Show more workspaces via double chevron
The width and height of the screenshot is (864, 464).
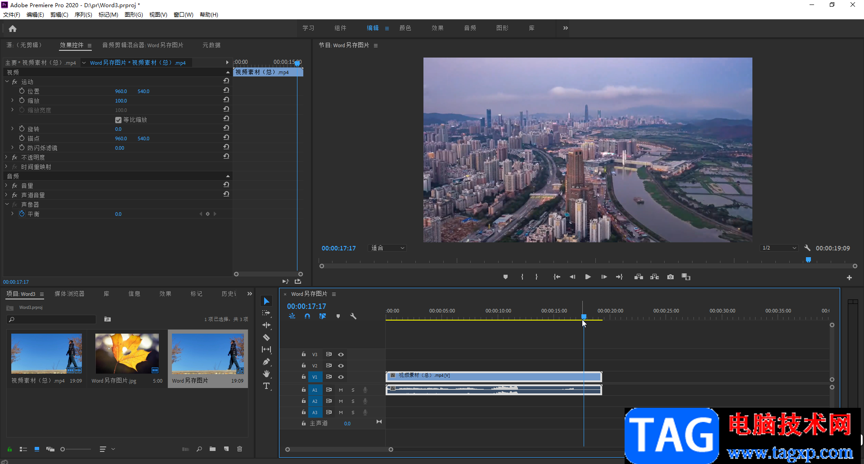[x=565, y=28]
